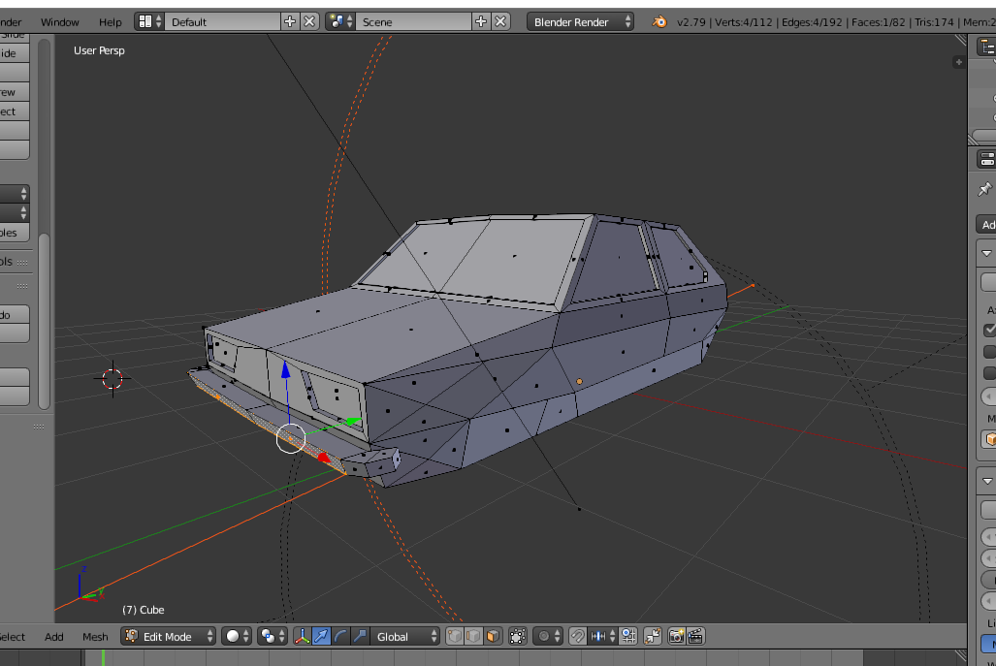996x666 pixels.
Task: Toggle the 3D manipulator widget
Action: pos(301,636)
